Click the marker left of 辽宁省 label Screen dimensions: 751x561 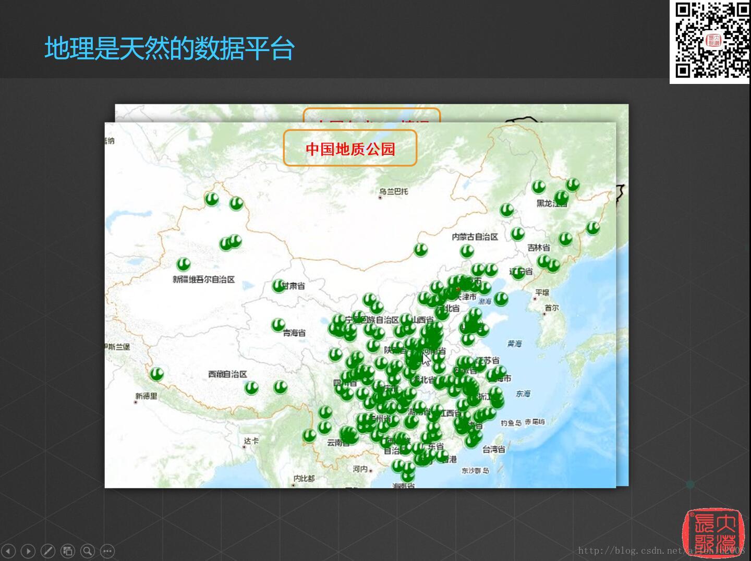pyautogui.click(x=518, y=273)
